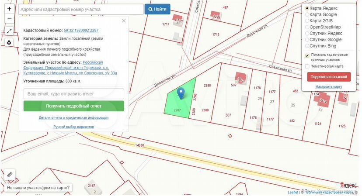Click the email input field
The width and height of the screenshot is (362, 196).
[73, 94]
